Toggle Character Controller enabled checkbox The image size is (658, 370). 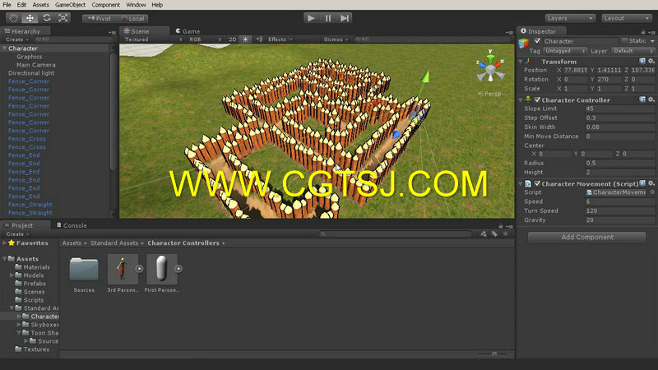(537, 99)
